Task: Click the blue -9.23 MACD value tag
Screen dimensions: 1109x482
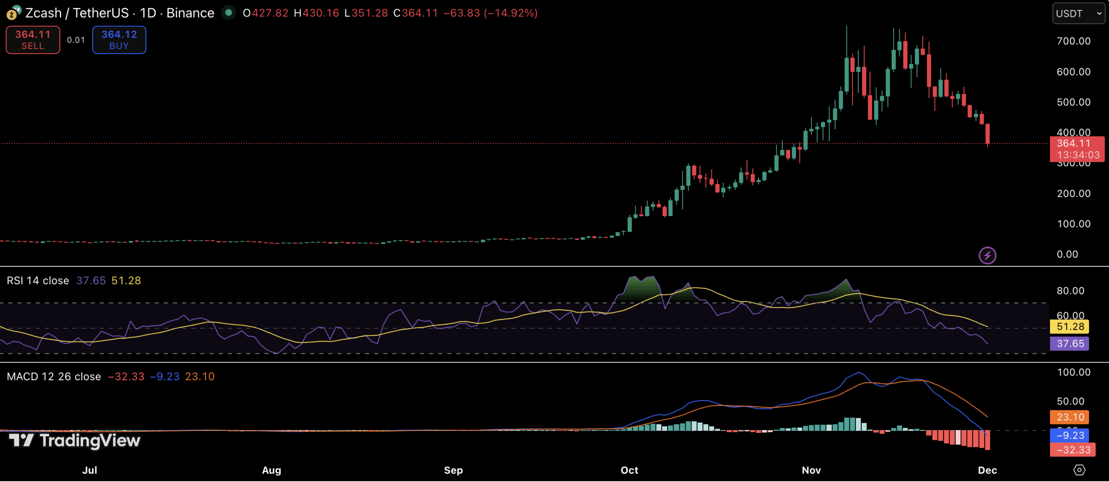Action: [x=1070, y=435]
